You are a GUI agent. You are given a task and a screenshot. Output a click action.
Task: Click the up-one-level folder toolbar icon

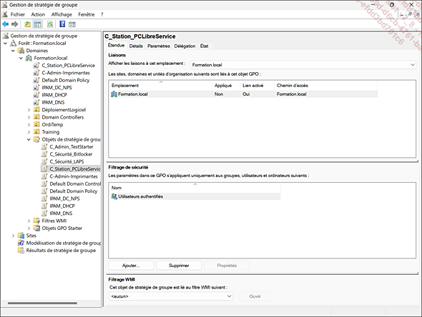click(27, 24)
